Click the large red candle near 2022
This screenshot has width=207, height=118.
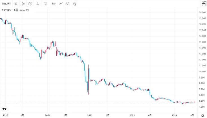pos(89,79)
